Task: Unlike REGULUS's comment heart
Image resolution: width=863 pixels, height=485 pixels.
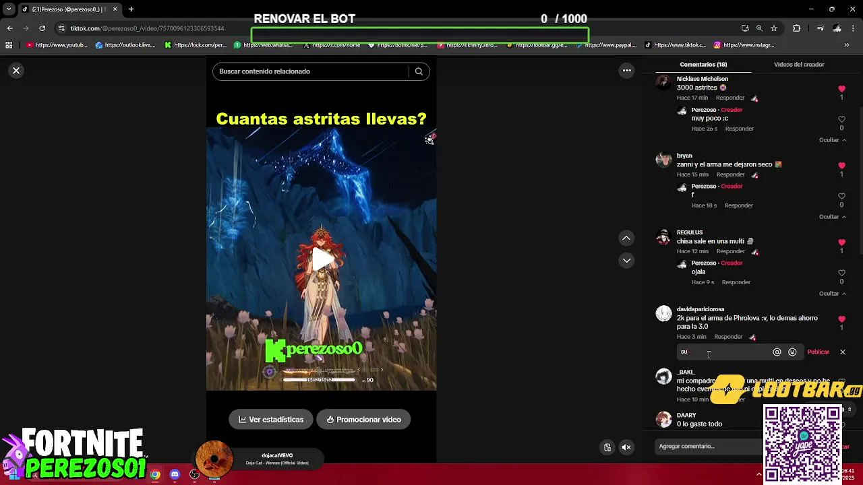Action: coord(841,243)
